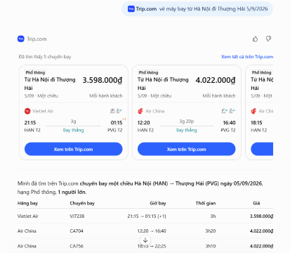Click the 'Bay thẳng' label on the VietJet card
This screenshot has height=253, width=290.
point(73,130)
